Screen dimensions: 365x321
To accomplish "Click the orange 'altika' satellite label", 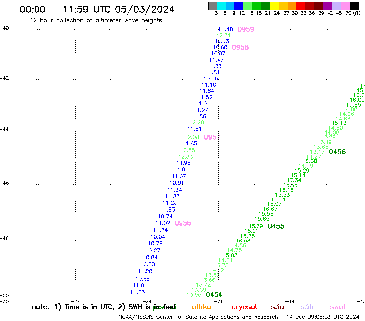I will click(201, 307).
